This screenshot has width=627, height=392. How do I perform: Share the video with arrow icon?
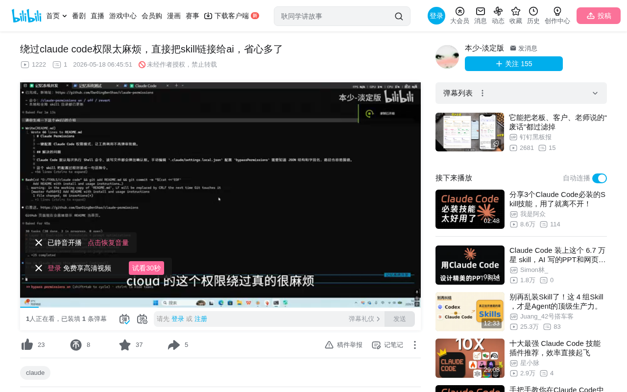[x=174, y=345]
